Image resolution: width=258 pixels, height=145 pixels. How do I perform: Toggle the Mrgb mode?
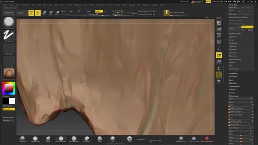(x=63, y=11)
